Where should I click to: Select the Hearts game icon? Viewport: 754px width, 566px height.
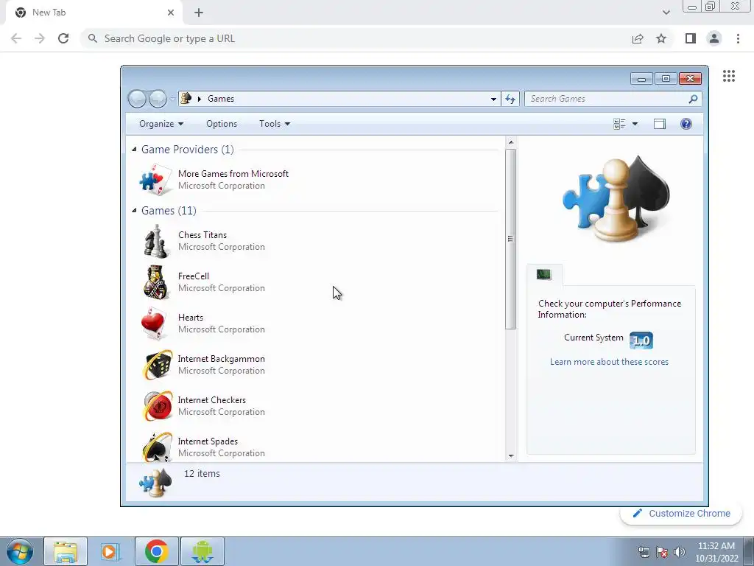point(156,324)
